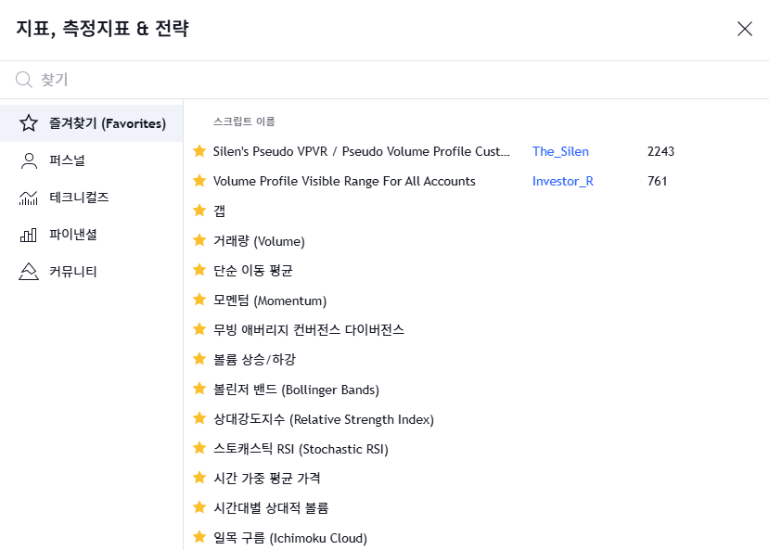This screenshot has width=769, height=550.
Task: Toggle the 거래량 (Volume) favorite star
Action: pyautogui.click(x=199, y=240)
